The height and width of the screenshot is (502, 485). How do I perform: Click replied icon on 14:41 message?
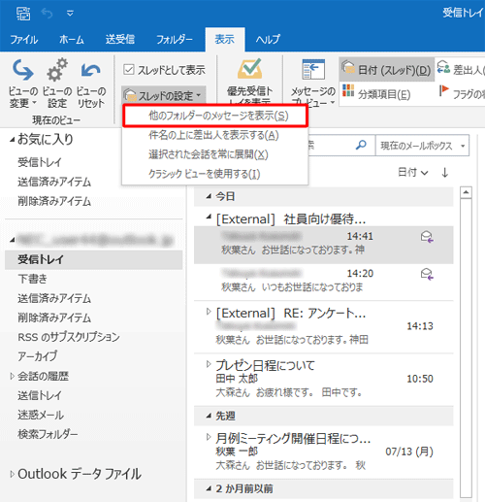[427, 237]
